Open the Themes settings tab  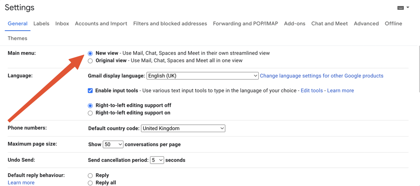tap(18, 39)
